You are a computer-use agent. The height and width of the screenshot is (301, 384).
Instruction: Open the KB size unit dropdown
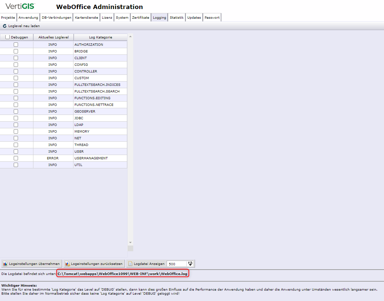pos(190,264)
